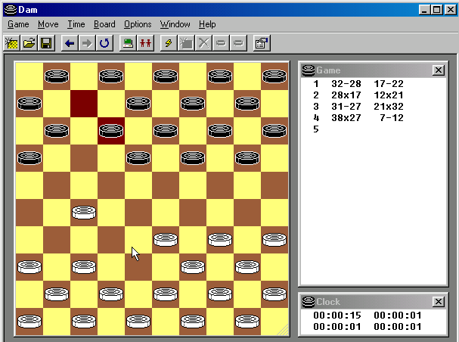Select the white piece in bottom-left corner square
The image size is (459, 342).
(x=29, y=322)
